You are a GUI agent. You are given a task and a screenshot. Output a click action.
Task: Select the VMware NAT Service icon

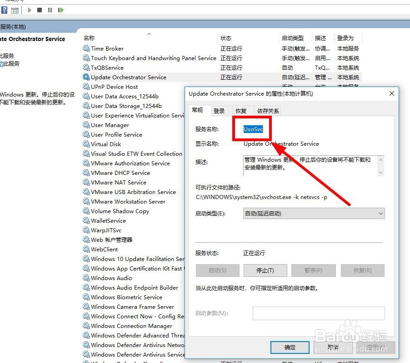coord(86,182)
